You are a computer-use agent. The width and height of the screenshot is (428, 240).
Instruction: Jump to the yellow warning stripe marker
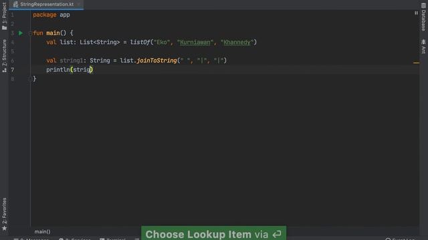point(416,63)
